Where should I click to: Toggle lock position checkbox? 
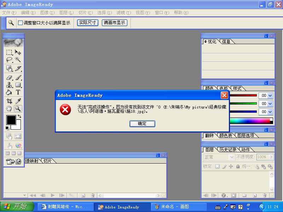[x=231, y=166]
